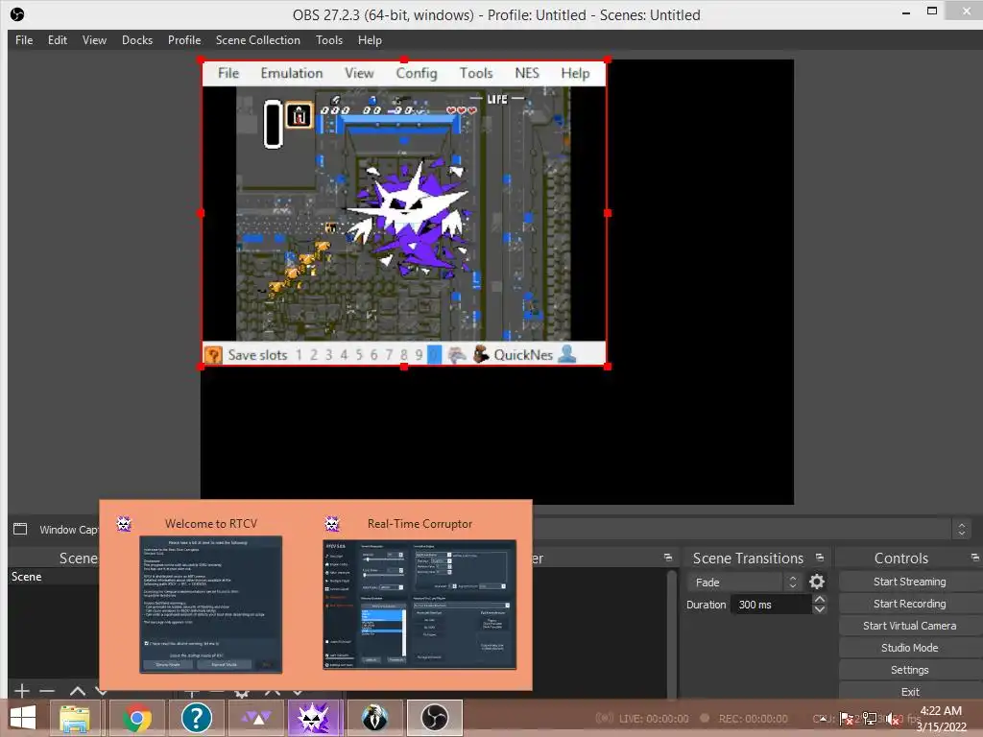The height and width of the screenshot is (737, 983).
Task: Move the scene up with the up arrow
Action: 78,691
